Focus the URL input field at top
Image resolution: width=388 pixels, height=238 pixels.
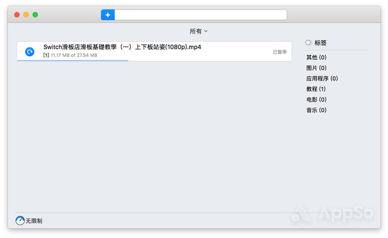coord(200,15)
